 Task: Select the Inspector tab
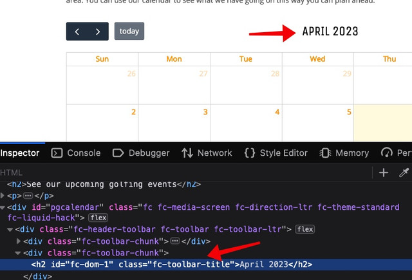tap(20, 153)
